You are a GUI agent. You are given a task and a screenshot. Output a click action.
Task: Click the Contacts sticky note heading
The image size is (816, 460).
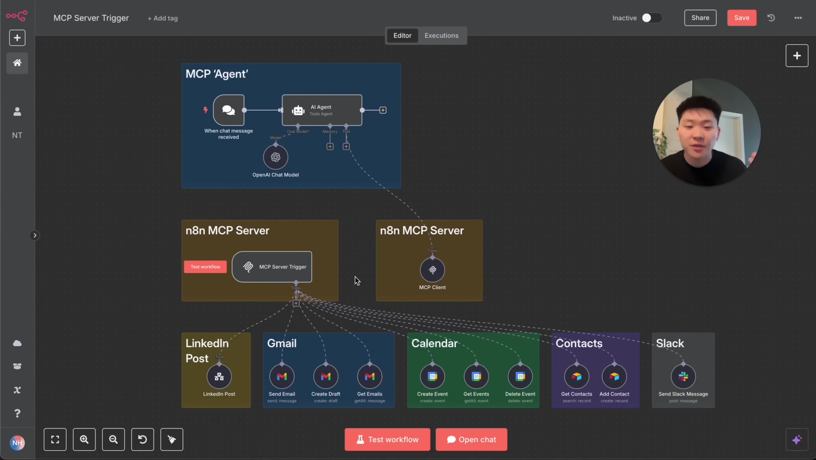[579, 343]
